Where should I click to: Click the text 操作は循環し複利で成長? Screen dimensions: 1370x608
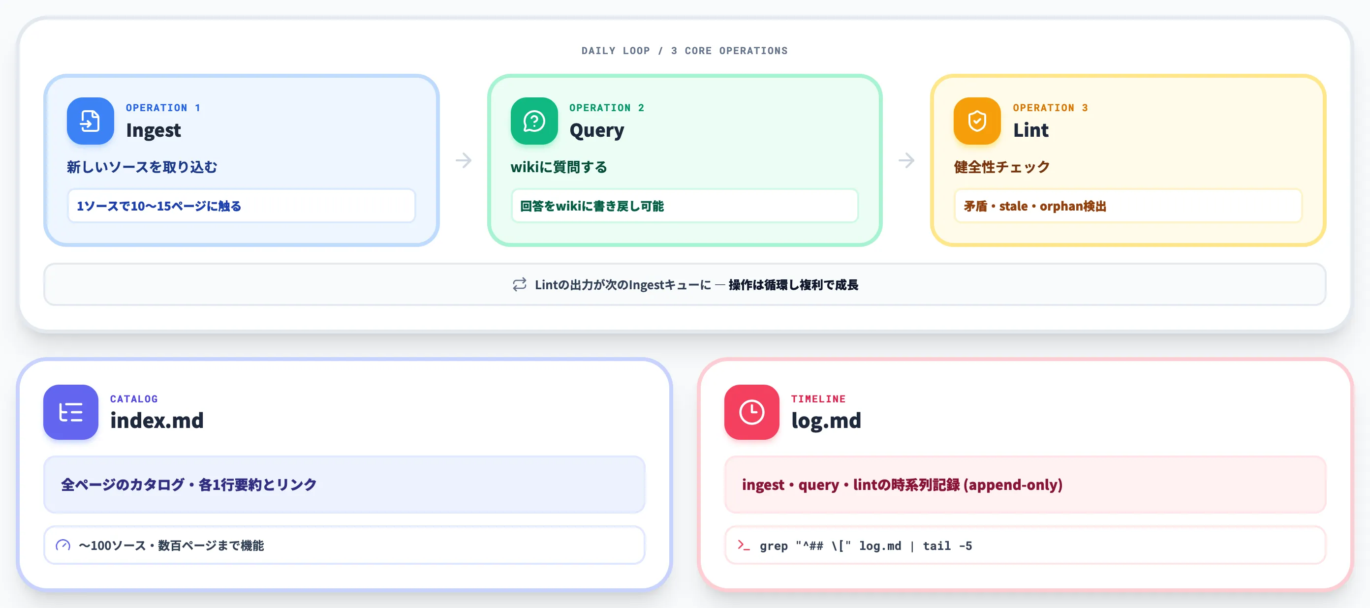[x=793, y=285]
